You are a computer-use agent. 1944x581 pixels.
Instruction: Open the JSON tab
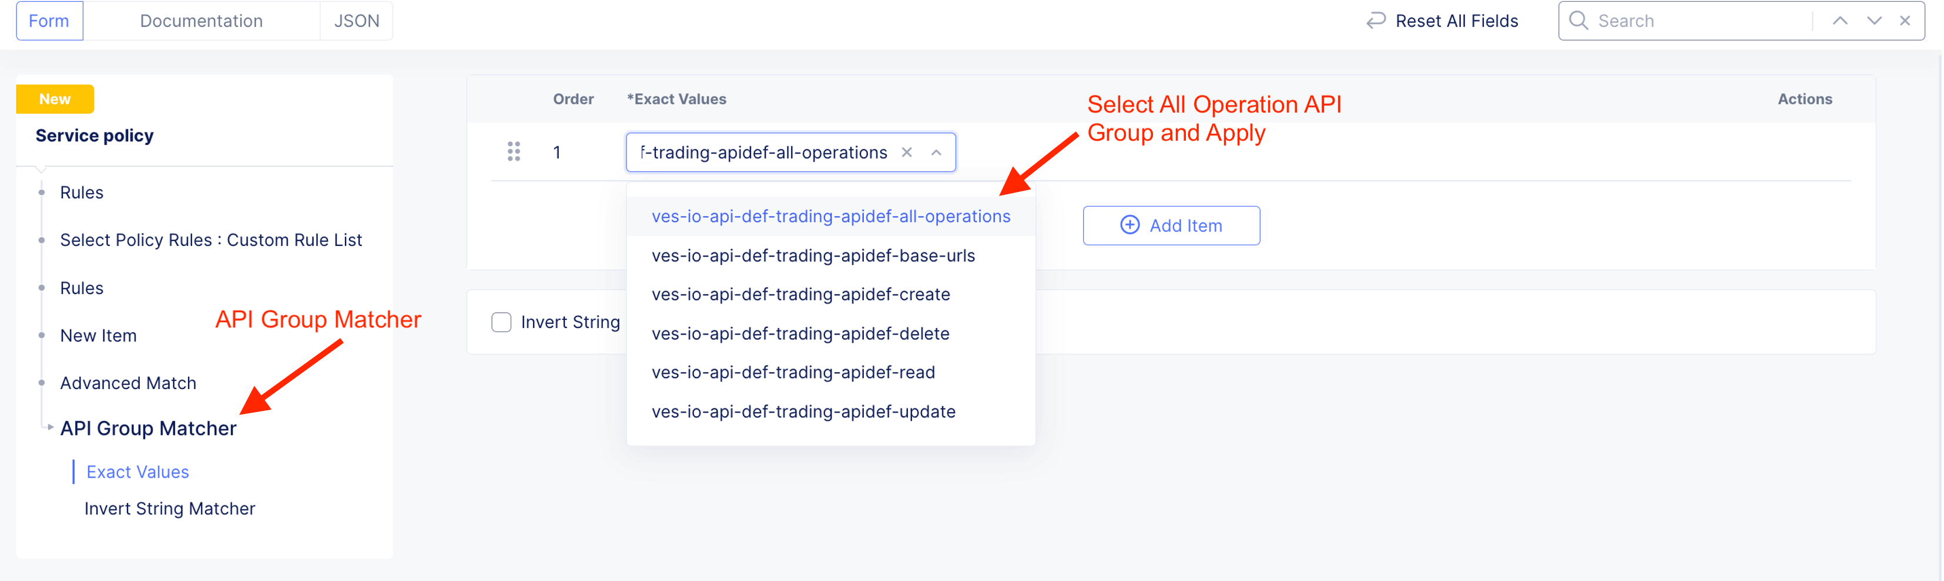point(356,21)
